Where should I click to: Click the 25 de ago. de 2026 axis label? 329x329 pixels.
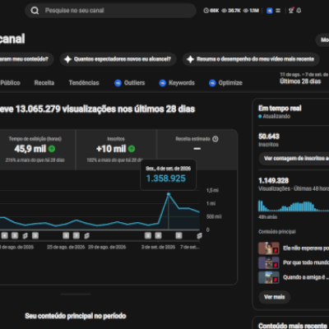pyautogui.click(x=66, y=247)
